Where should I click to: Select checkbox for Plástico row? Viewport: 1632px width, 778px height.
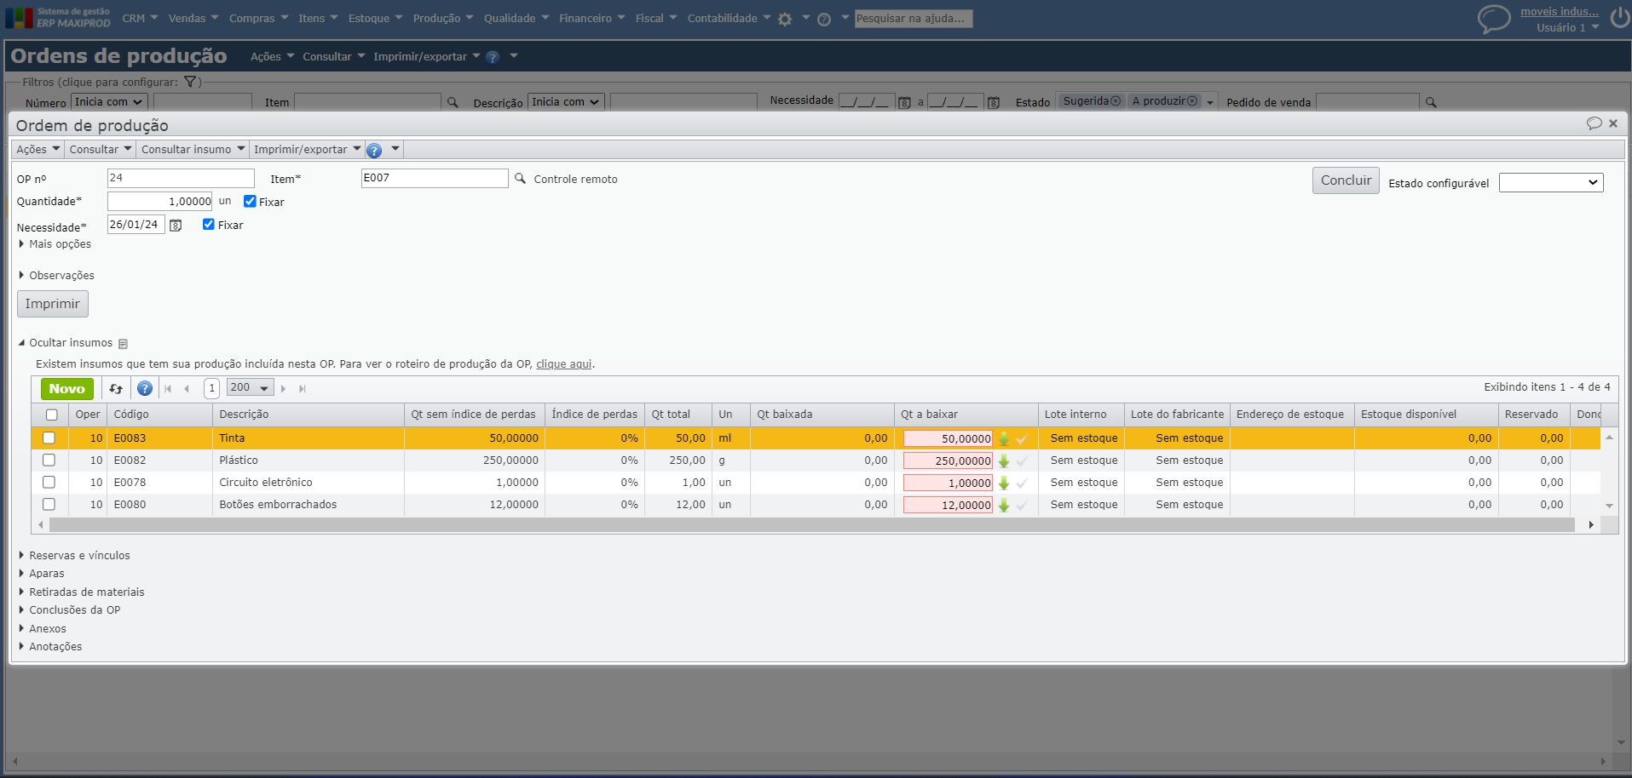click(x=49, y=460)
